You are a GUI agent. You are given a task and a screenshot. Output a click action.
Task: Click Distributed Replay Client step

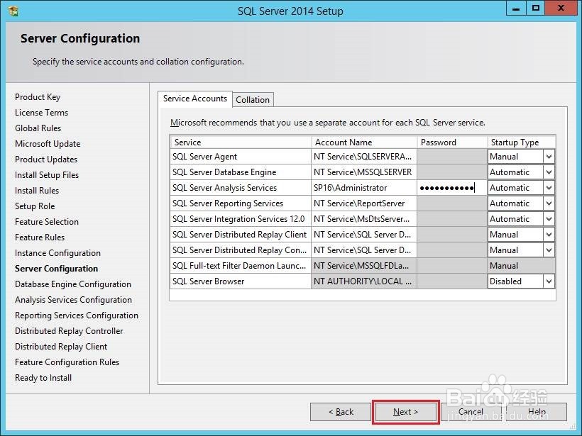pyautogui.click(x=61, y=346)
